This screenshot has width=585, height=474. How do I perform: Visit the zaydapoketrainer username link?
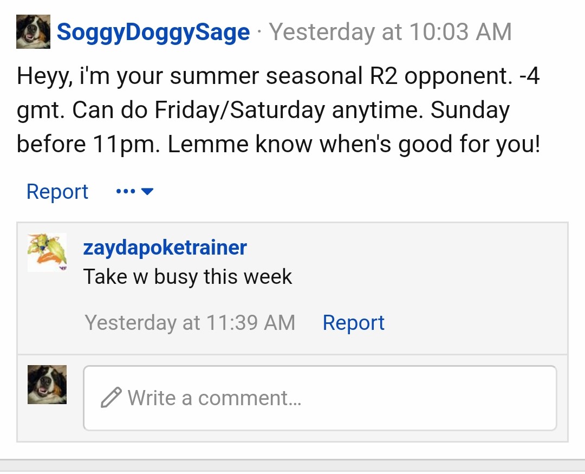165,247
